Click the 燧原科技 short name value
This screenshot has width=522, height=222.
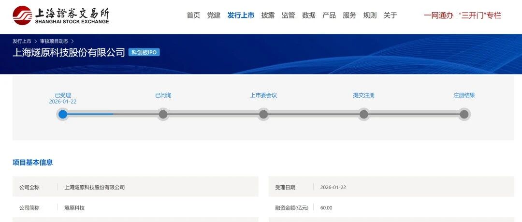(x=74, y=208)
